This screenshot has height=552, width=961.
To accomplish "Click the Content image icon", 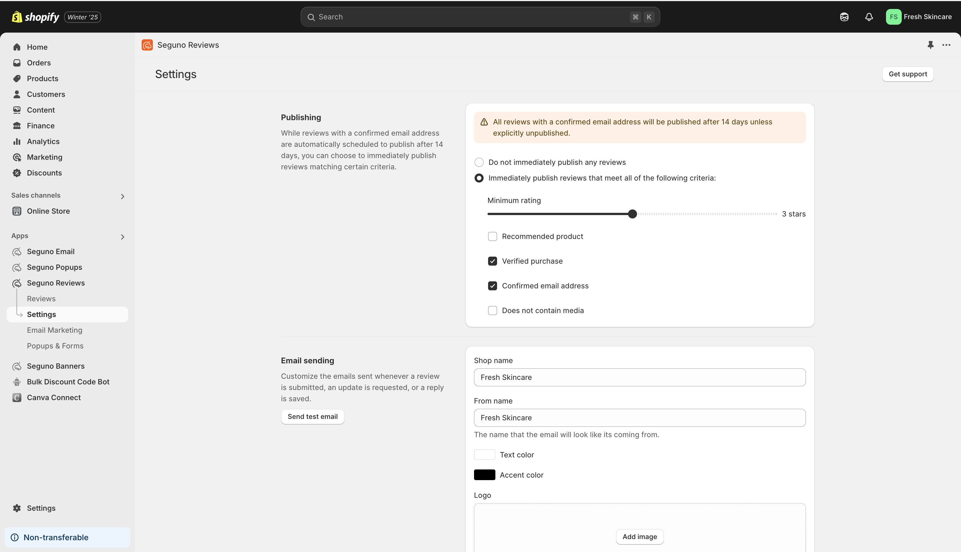I will coord(17,110).
